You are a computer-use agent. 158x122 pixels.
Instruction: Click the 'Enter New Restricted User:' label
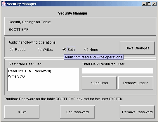103,64
